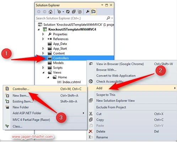The width and height of the screenshot is (177, 142).
Task: Choose Cut from context menu
Action: coord(132,114)
